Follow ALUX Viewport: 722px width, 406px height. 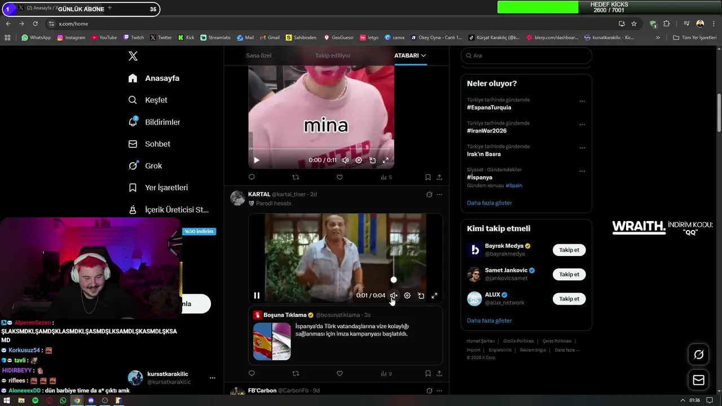pyautogui.click(x=569, y=298)
